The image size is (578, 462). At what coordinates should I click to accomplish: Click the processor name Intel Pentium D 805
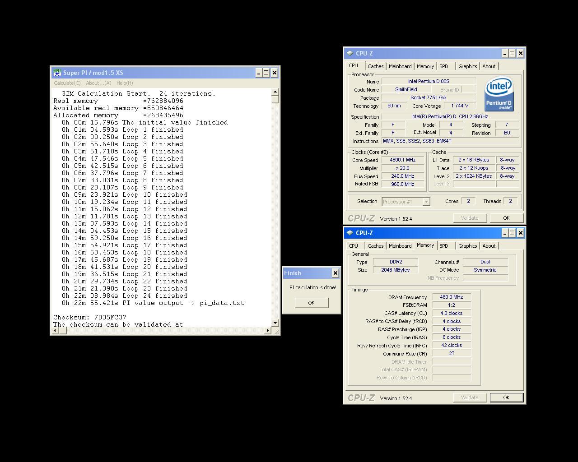tap(429, 81)
